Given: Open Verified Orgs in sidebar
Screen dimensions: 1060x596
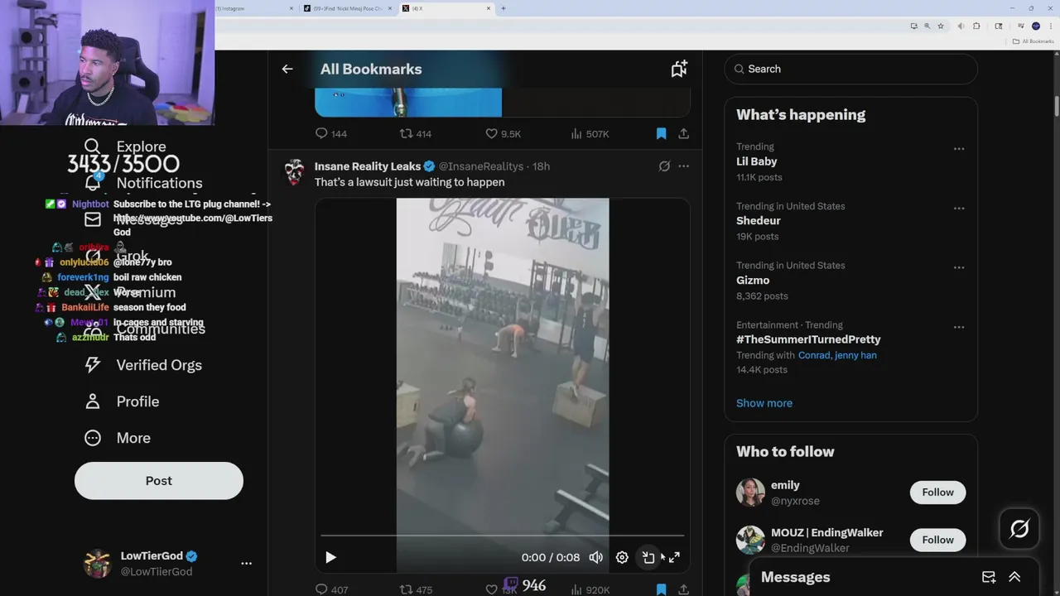Looking at the screenshot, I should click(144, 365).
